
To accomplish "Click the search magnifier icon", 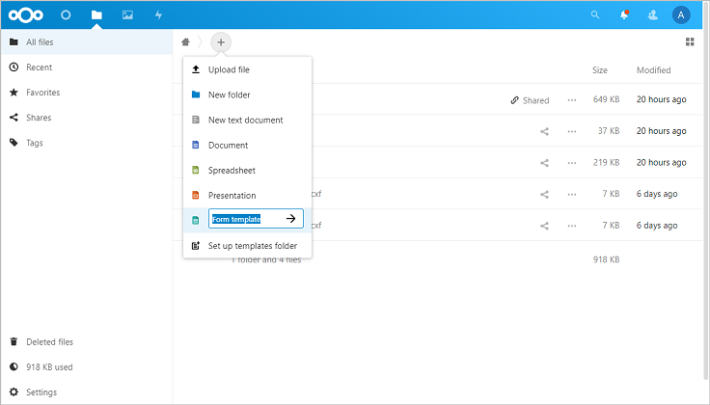I will 594,15.
